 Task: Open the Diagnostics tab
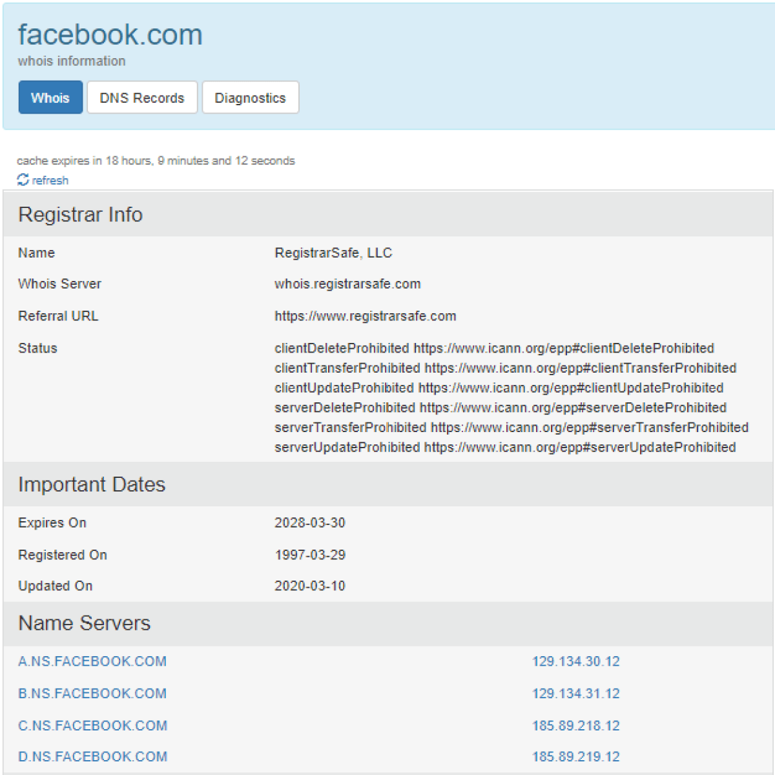pyautogui.click(x=250, y=98)
